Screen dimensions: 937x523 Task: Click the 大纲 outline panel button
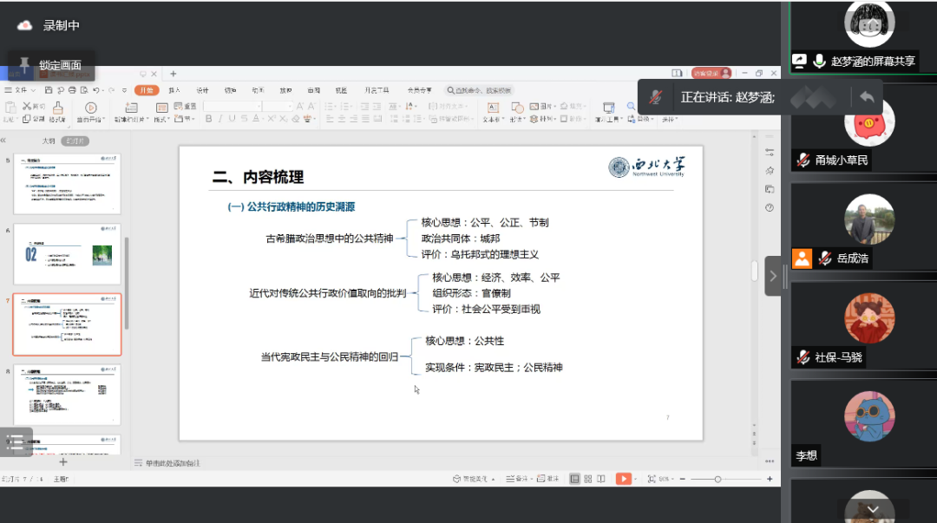(49, 141)
